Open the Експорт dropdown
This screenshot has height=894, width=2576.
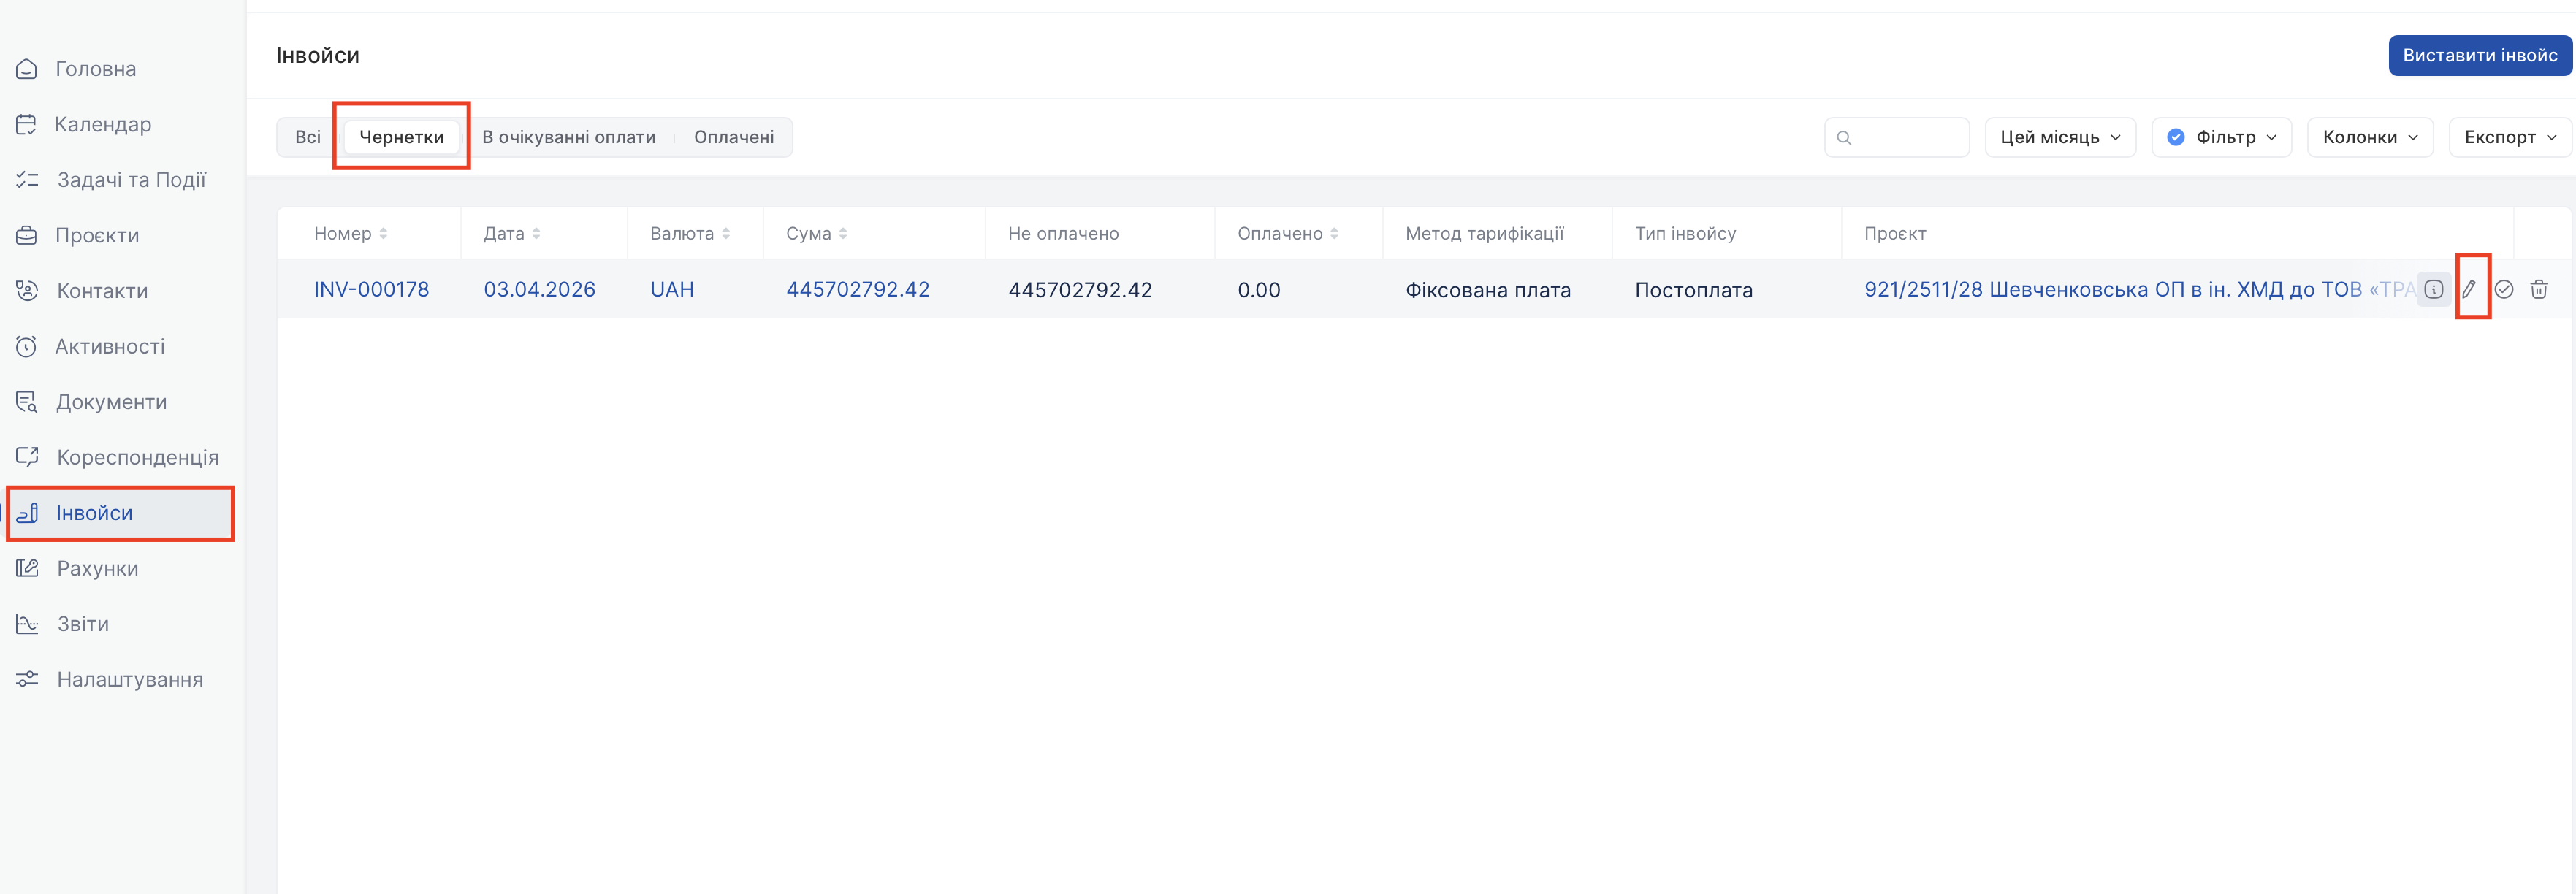(x=2509, y=137)
